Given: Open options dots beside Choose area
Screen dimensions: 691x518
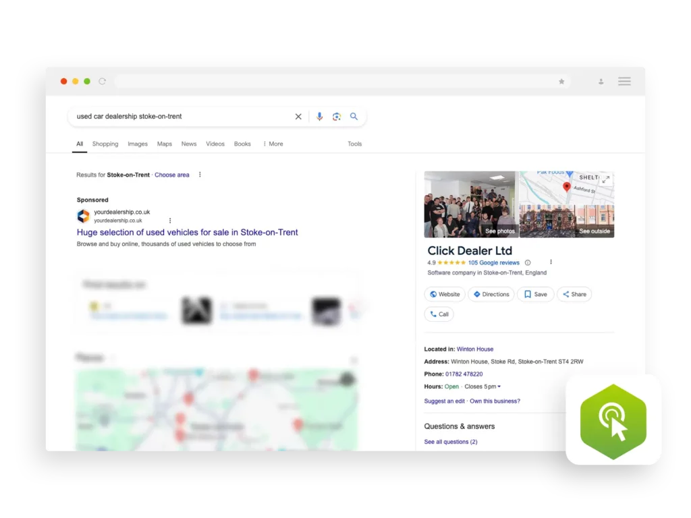Looking at the screenshot, I should pyautogui.click(x=200, y=175).
